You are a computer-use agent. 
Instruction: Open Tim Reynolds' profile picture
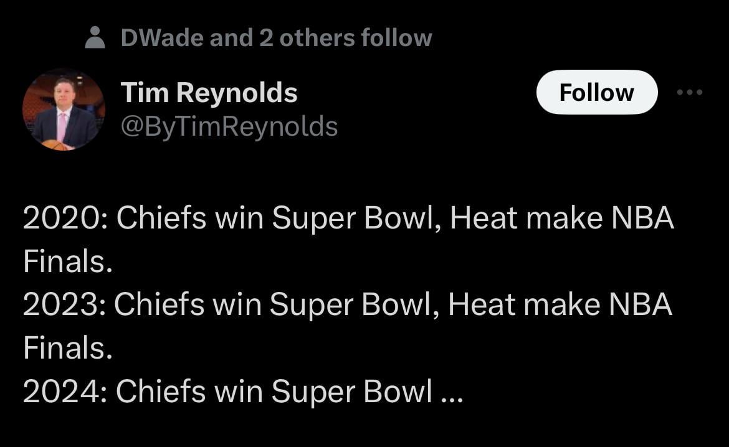pyautogui.click(x=64, y=110)
